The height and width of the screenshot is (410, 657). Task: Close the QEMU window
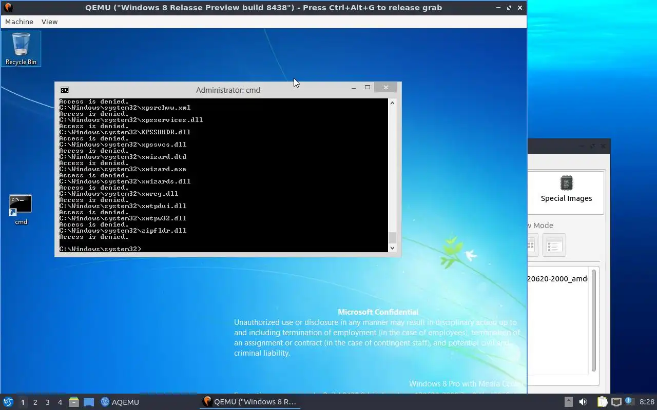[x=520, y=8]
